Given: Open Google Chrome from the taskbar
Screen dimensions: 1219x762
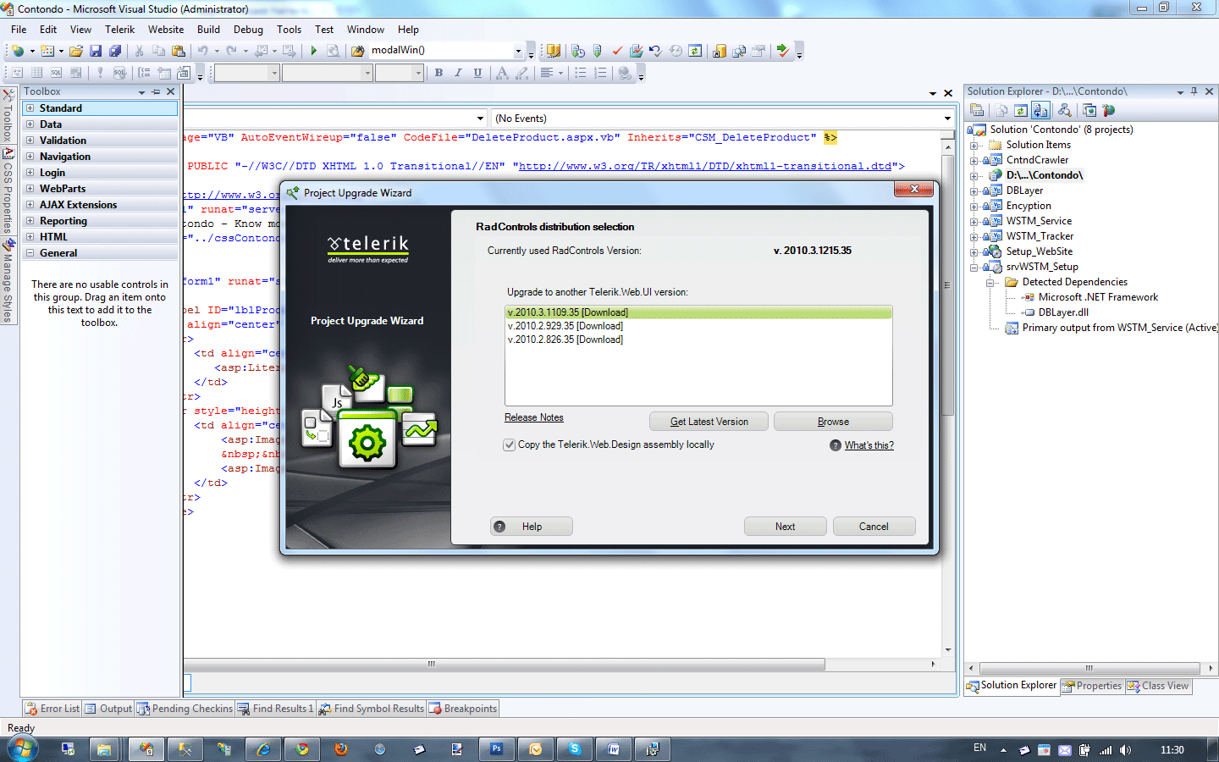Looking at the screenshot, I should [x=302, y=749].
